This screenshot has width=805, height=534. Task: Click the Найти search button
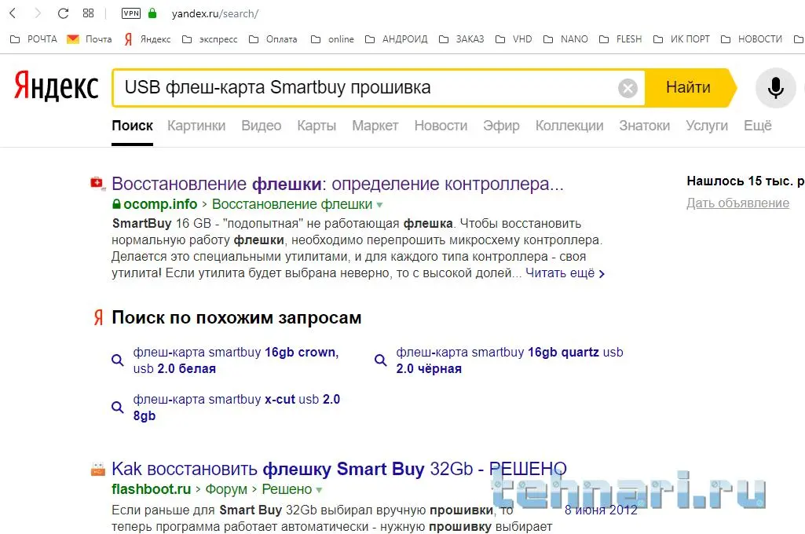[689, 88]
